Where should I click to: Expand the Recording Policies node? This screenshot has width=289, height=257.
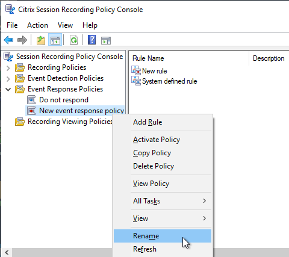click(8, 68)
